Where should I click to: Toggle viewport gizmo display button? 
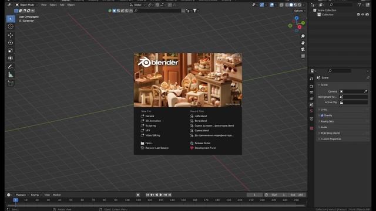(x=261, y=5)
